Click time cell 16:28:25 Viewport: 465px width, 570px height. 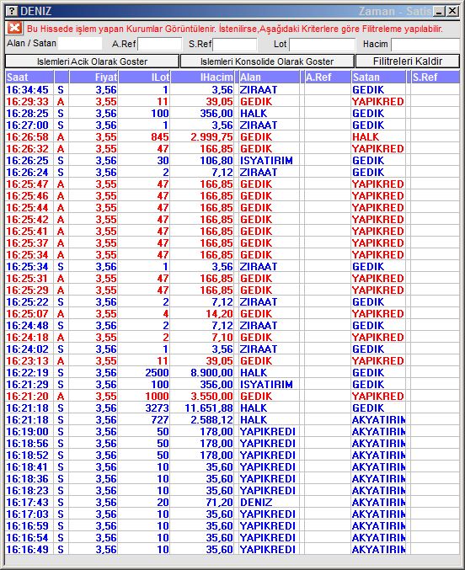[x=27, y=114]
